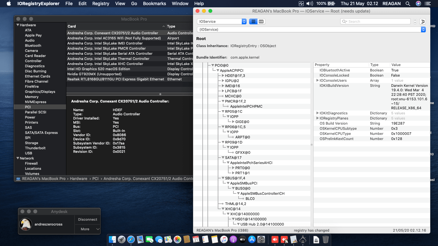Select AppleIntelPCHPMC in the registry tree
Viewport: 438px width, 246px height.
[x=246, y=106]
